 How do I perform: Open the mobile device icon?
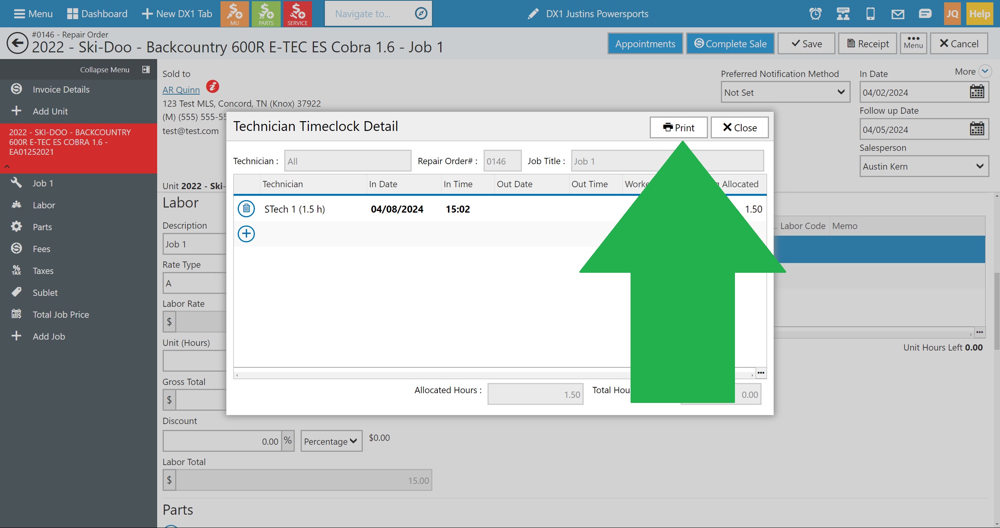[x=870, y=14]
